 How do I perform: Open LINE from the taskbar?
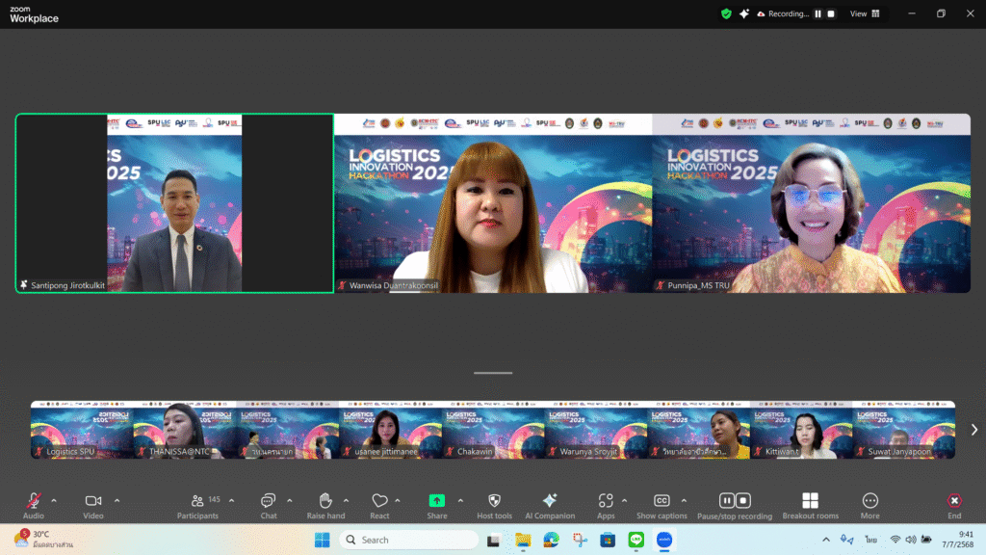636,540
